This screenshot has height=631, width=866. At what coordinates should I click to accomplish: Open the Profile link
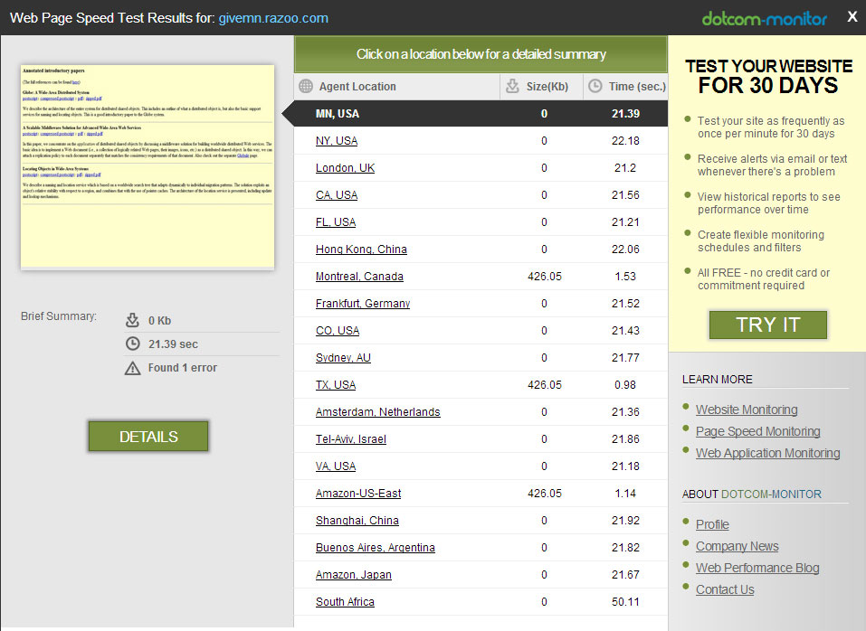pos(712,524)
